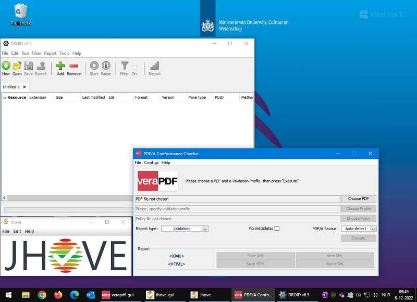Viewport: 417px width, 302px height.
Task: Click the Export icon in DROID toolbar
Action: (41, 68)
